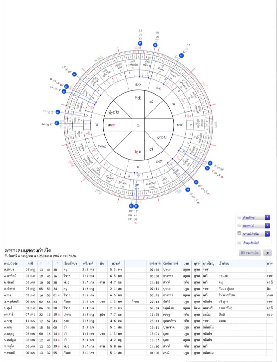Click the ๒ Moon marker below the chart

click(131, 206)
